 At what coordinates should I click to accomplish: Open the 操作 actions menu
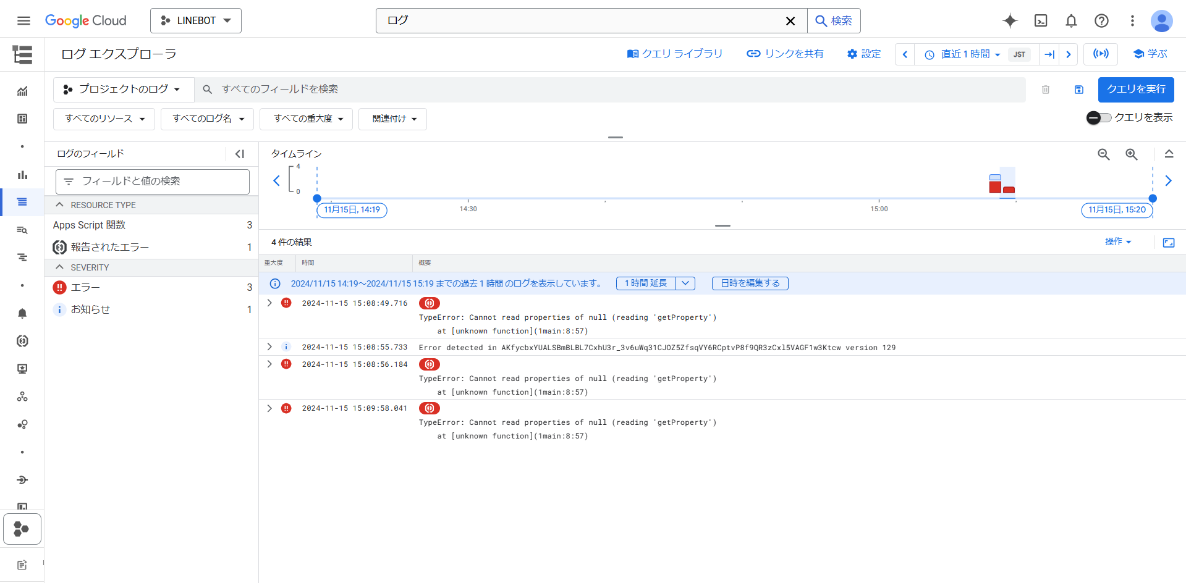click(x=1118, y=241)
